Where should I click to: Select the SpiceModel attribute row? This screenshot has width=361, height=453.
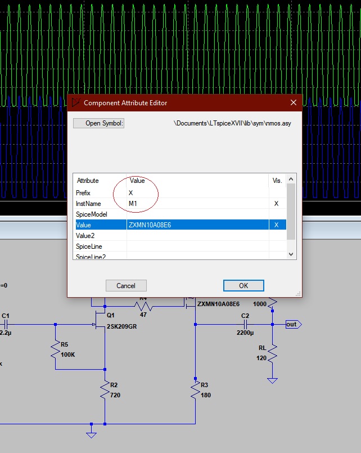(180, 214)
